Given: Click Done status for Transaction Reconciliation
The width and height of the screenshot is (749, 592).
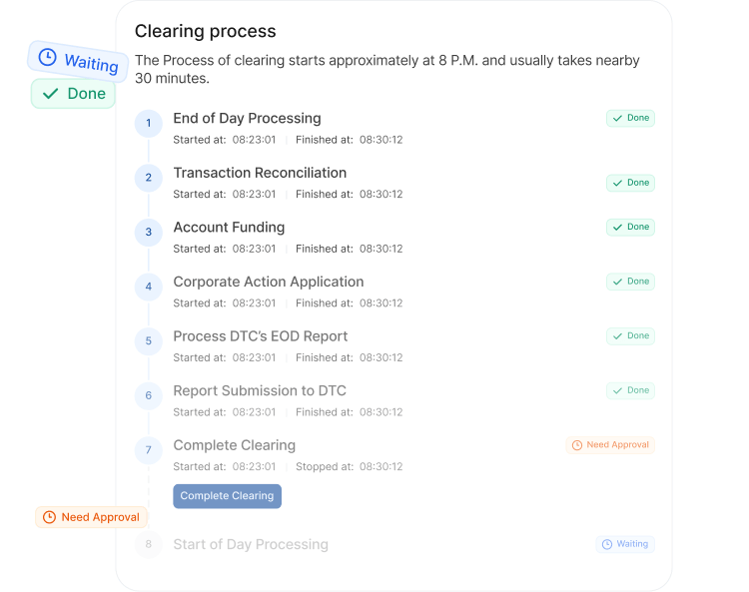Looking at the screenshot, I should click(x=630, y=183).
